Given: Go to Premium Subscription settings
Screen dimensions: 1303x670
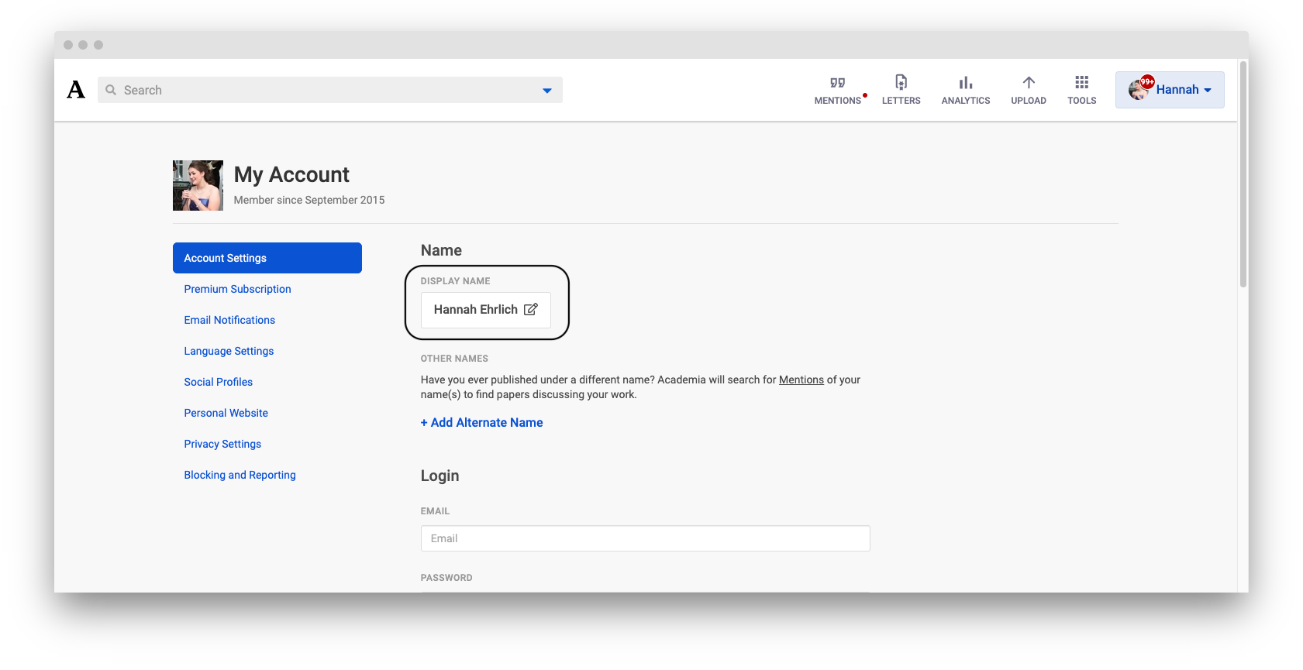Looking at the screenshot, I should click(237, 289).
